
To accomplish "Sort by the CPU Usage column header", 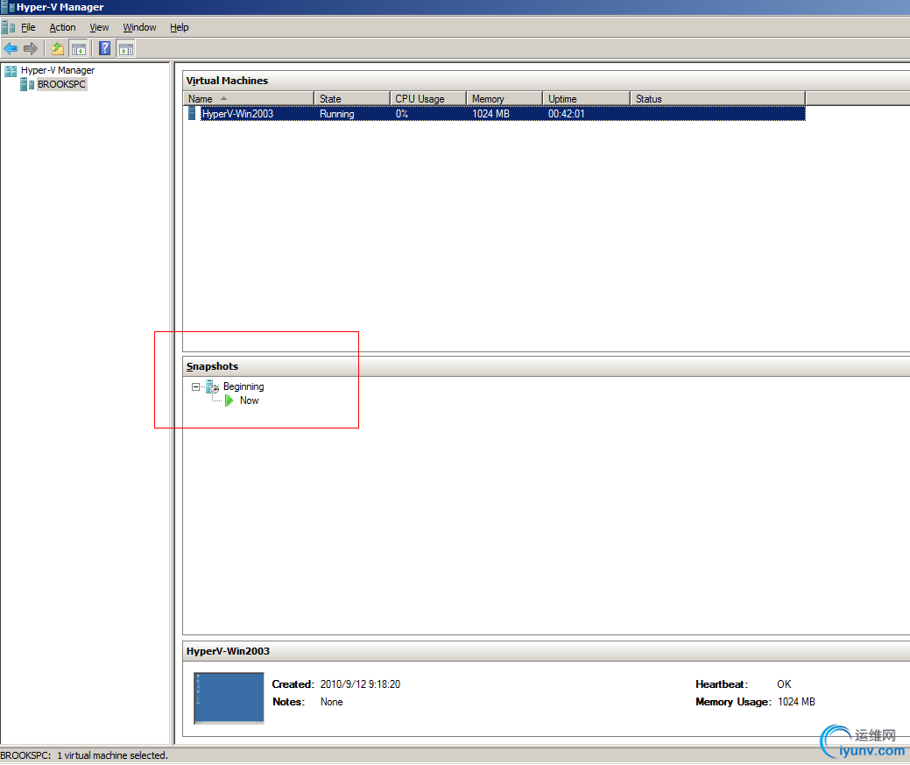I will pyautogui.click(x=428, y=99).
